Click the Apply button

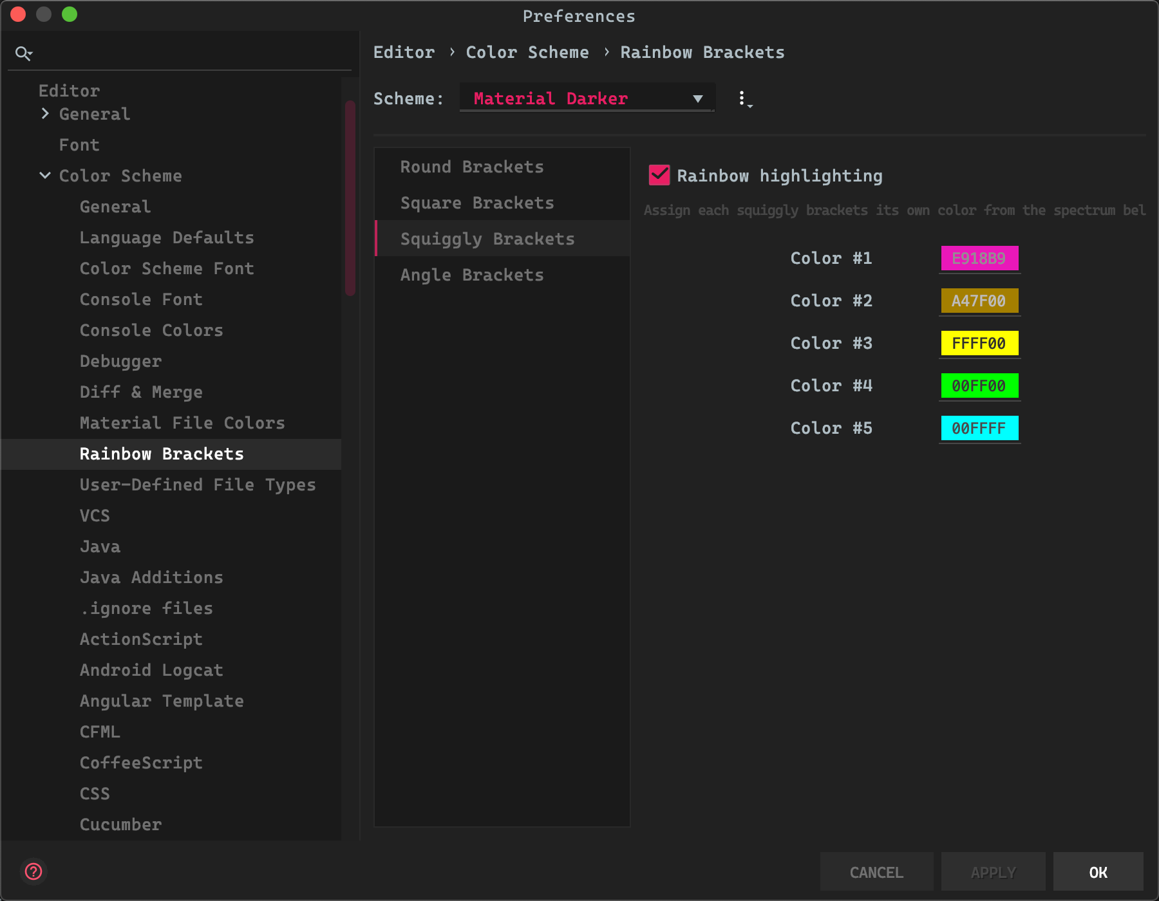[x=993, y=872]
